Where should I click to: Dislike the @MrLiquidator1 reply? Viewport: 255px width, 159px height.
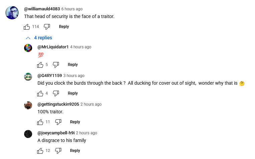tap(56, 65)
